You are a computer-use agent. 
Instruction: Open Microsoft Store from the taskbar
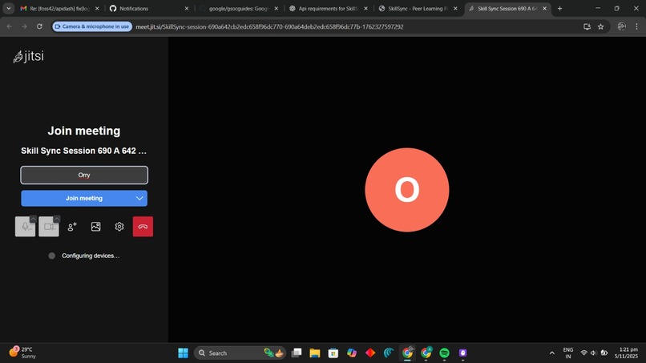click(x=333, y=353)
